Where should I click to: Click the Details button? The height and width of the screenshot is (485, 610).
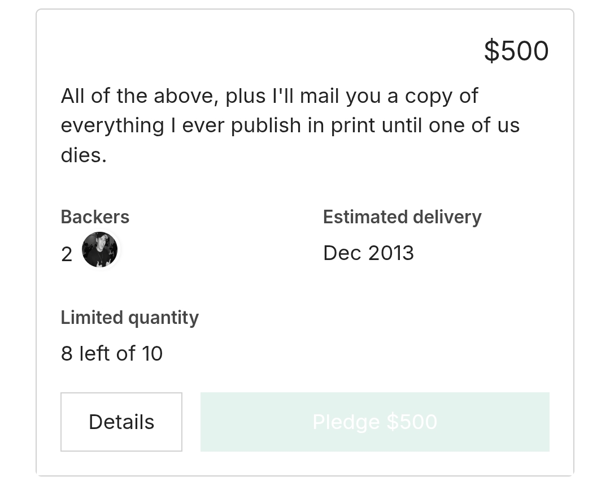(x=121, y=422)
